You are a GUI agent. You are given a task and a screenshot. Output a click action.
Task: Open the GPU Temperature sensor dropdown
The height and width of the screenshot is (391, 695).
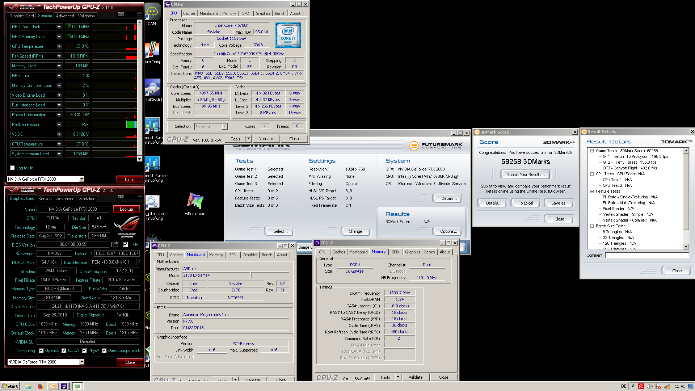coord(59,46)
